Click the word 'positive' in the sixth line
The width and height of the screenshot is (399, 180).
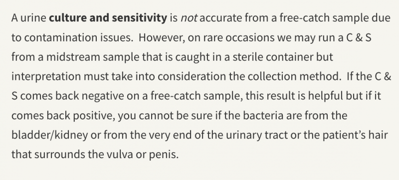(x=95, y=116)
